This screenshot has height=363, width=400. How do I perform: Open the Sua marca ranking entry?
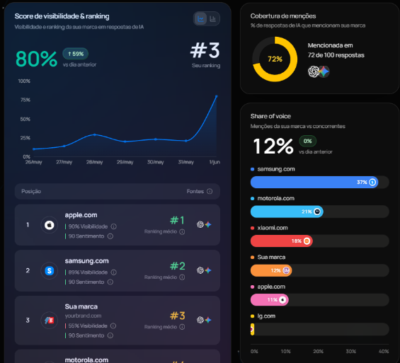point(117,320)
